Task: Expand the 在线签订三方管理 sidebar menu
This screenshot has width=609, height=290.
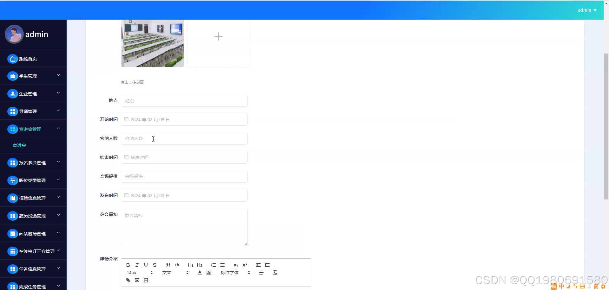Action: [x=33, y=251]
